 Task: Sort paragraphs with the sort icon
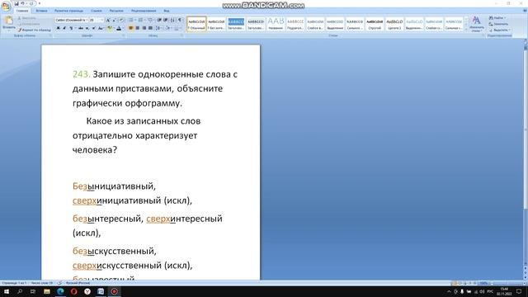click(172, 20)
